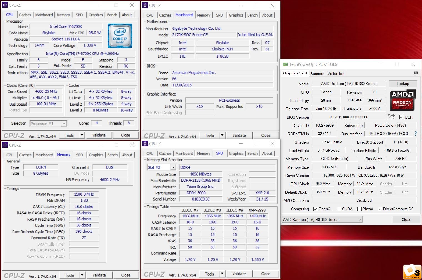422x280 pixels.
Task: Toggle the DirectCompute 5.0 checkbox
Action: point(380,209)
